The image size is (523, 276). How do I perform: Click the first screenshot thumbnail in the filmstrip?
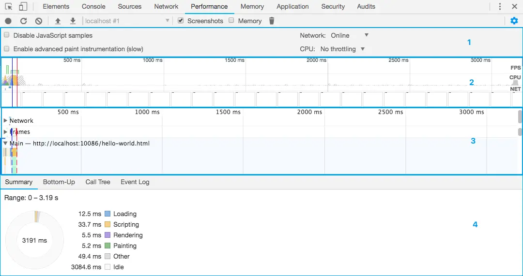click(x=11, y=99)
